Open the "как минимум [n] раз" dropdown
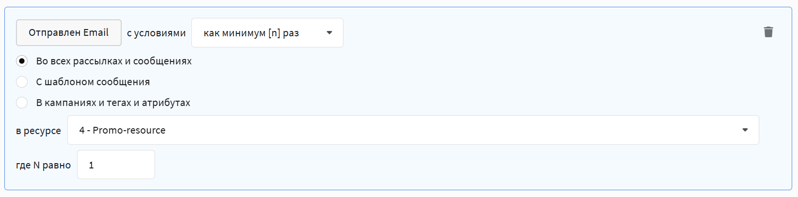The width and height of the screenshot is (798, 197). point(267,33)
